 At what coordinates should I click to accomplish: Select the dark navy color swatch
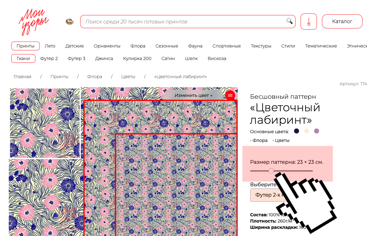[x=297, y=131]
